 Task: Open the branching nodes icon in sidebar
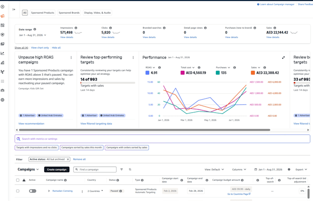3,72
